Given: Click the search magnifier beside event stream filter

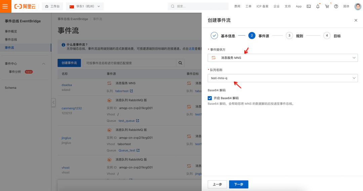Looking at the screenshot, I should tap(180, 63).
